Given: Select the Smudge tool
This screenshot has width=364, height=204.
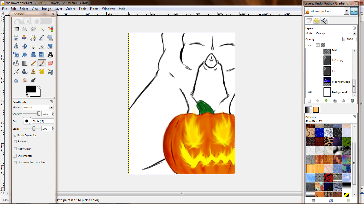Looking at the screenshot, I should (x=25, y=80).
